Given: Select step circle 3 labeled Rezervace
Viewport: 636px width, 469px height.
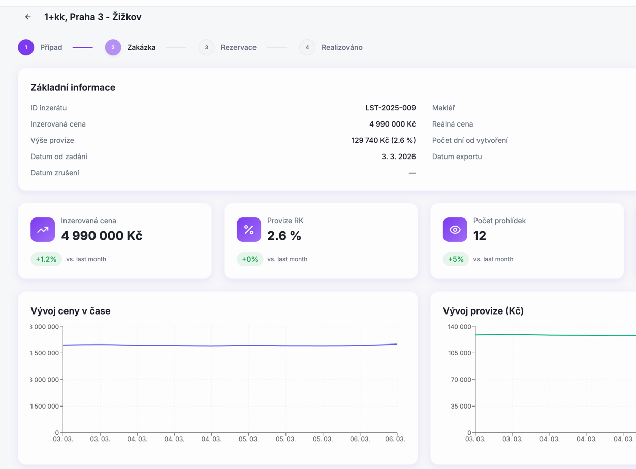Looking at the screenshot, I should 206,47.
